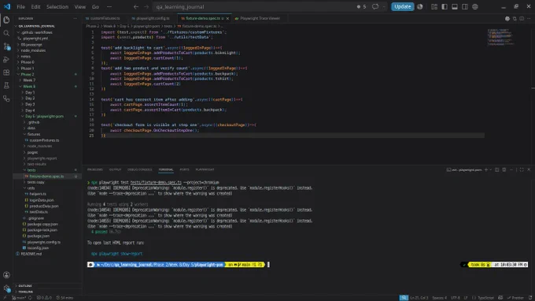Viewport: 535px width, 301px height.
Task: Open the Selection menu
Action: click(x=57, y=6)
